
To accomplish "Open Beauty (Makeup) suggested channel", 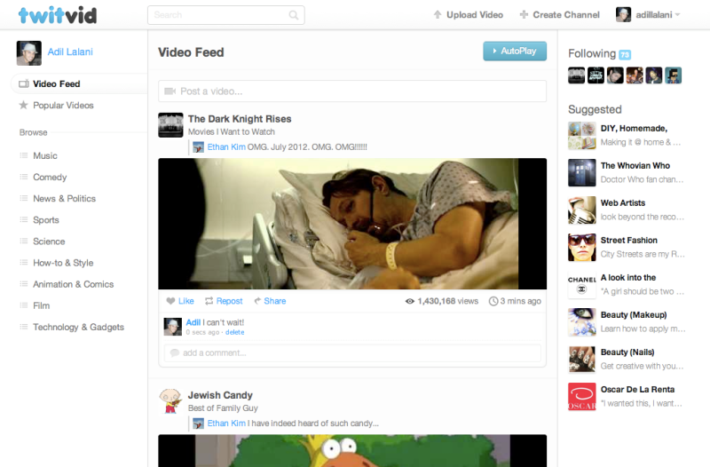I will point(634,315).
